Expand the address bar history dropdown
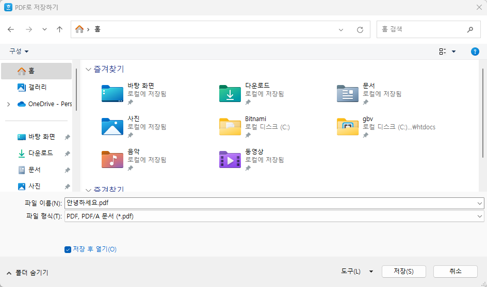This screenshot has height=287, width=487. 340,30
